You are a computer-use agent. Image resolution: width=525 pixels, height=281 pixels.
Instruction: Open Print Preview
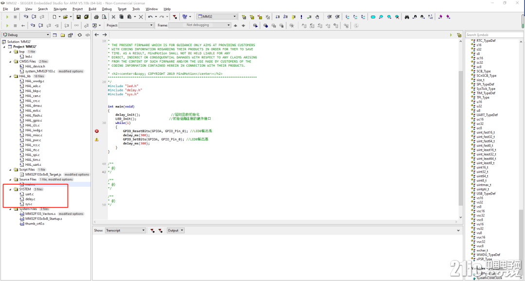[x=104, y=17]
